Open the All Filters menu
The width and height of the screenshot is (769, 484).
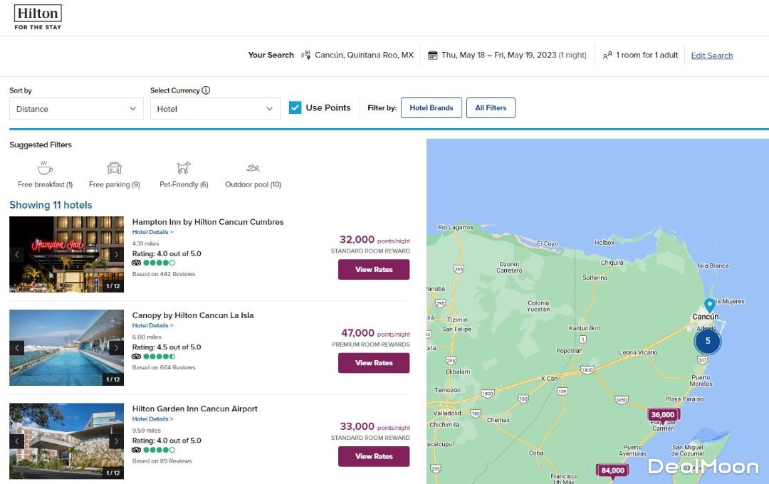(x=491, y=108)
